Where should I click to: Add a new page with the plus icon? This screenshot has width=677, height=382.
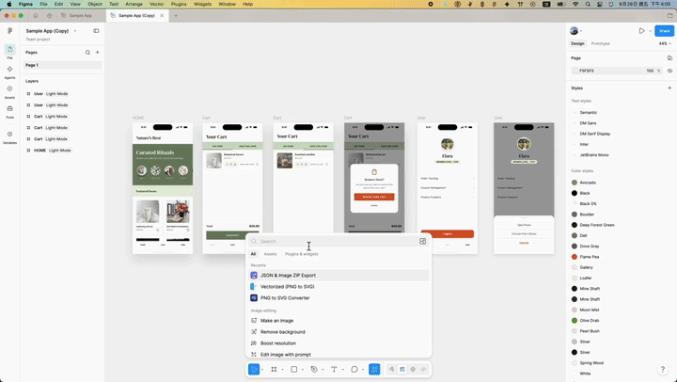[97, 53]
